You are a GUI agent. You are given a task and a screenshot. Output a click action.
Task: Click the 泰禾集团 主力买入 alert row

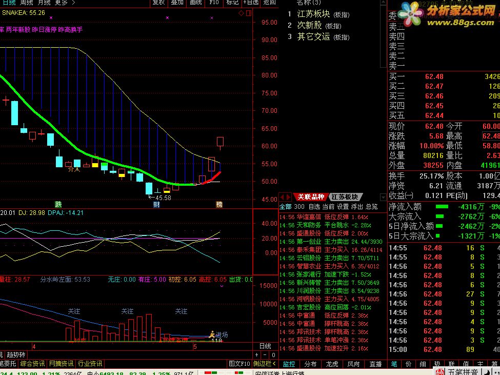(331, 250)
